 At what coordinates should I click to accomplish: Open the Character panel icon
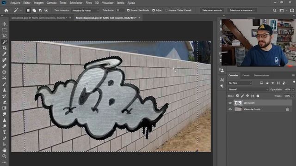(222, 80)
